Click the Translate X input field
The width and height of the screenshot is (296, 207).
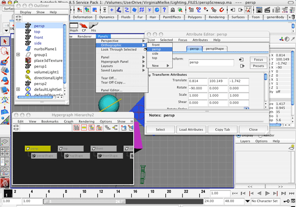coord(198,81)
